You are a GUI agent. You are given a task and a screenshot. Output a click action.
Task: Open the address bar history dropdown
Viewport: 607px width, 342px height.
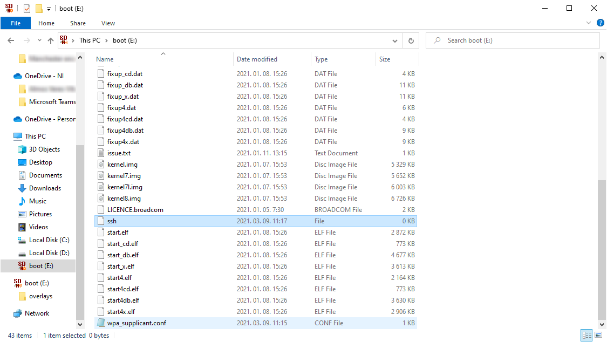click(x=395, y=40)
